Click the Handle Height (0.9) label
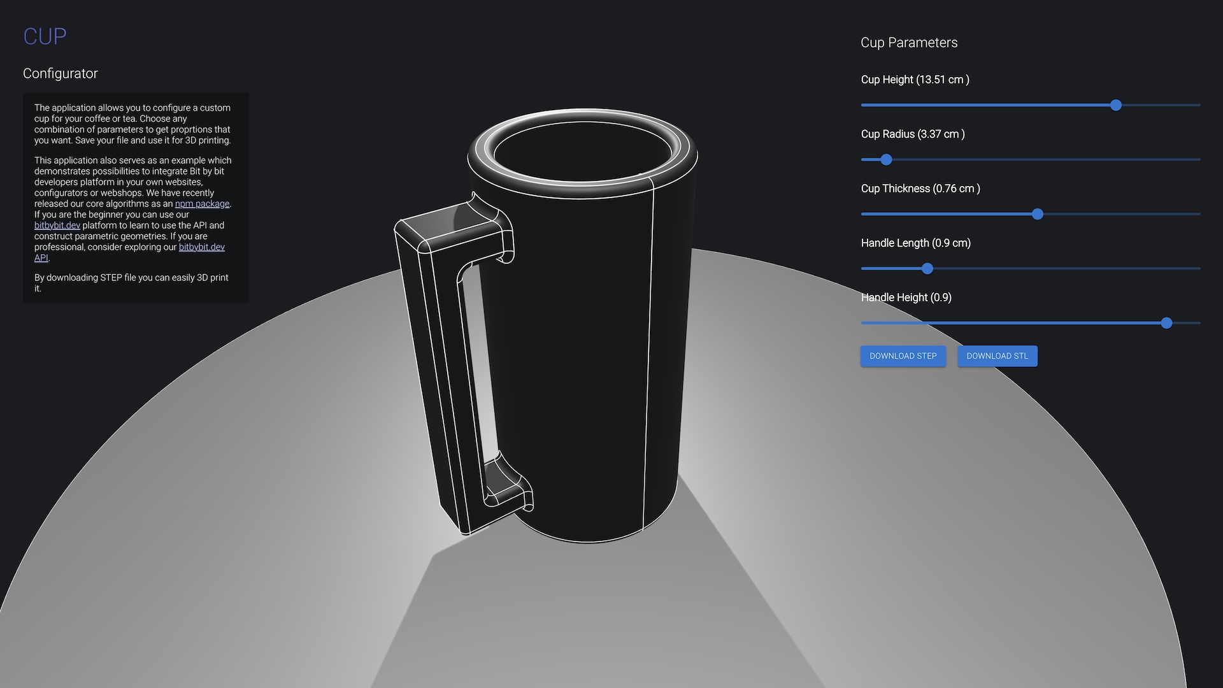Viewport: 1223px width, 688px height. [906, 297]
